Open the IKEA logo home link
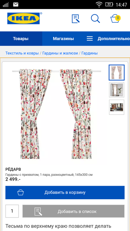 [24, 18]
